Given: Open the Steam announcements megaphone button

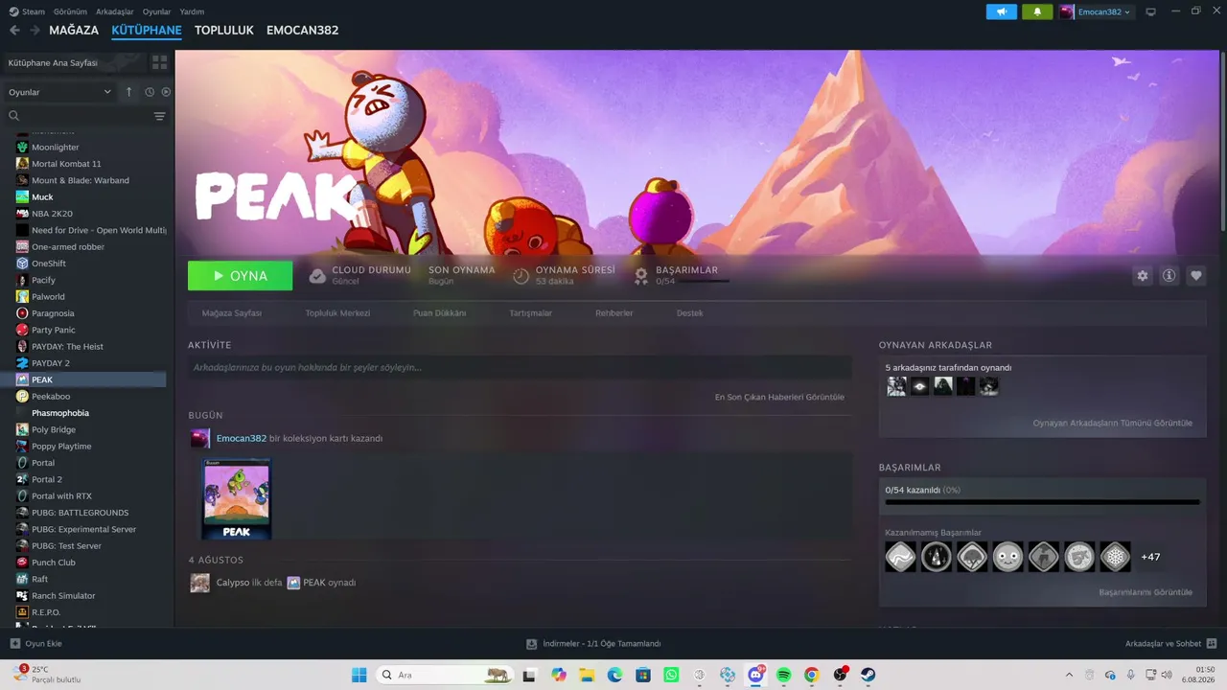Looking at the screenshot, I should tap(1002, 12).
